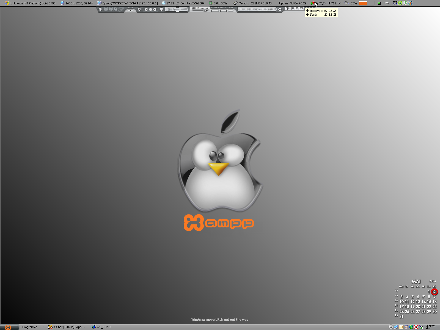Open the MSN Messenger icon in top bar

pyautogui.click(x=410, y=3)
